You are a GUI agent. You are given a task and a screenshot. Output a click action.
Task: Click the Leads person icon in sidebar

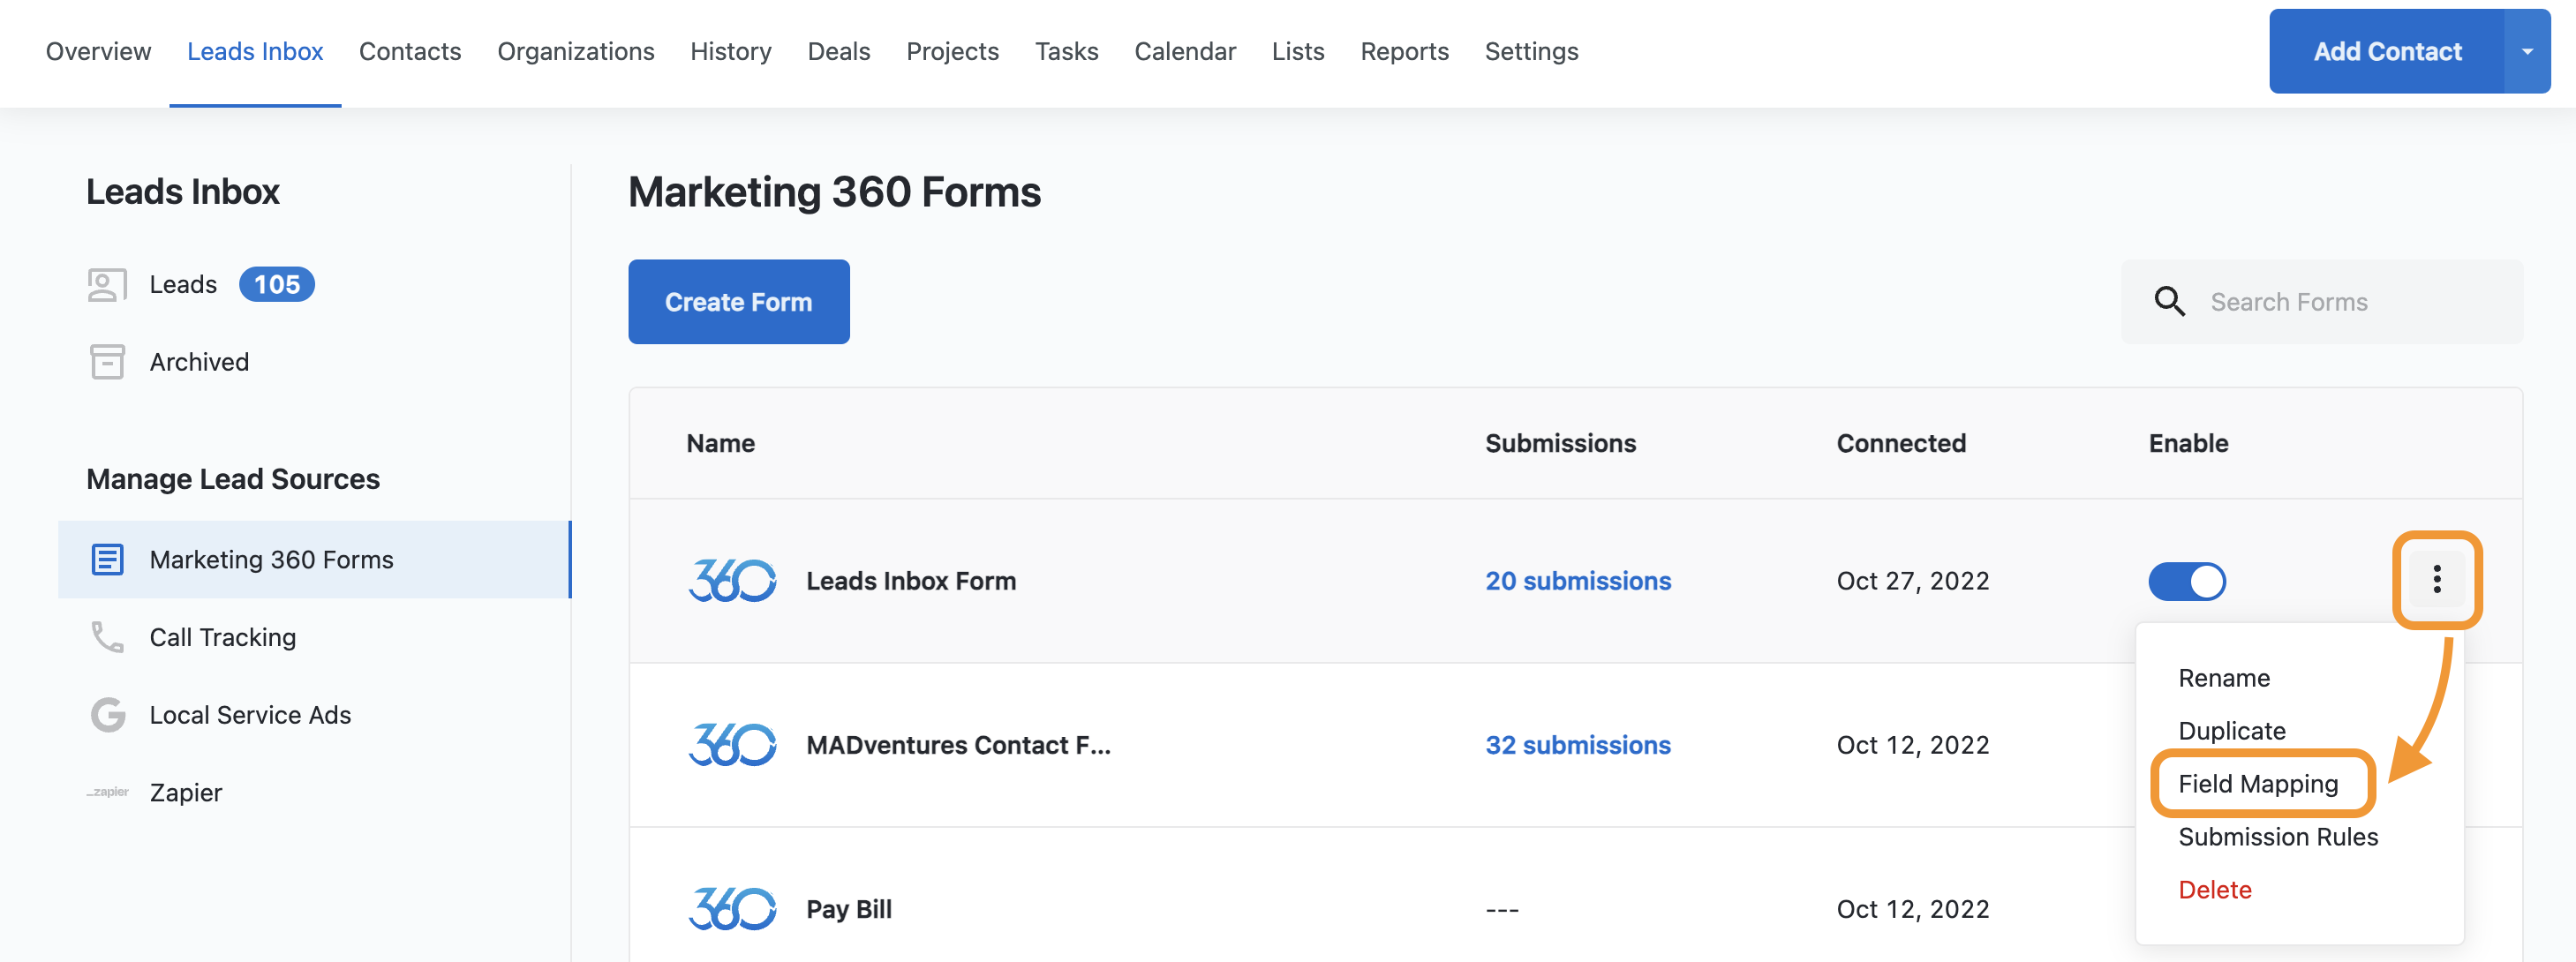coord(107,285)
